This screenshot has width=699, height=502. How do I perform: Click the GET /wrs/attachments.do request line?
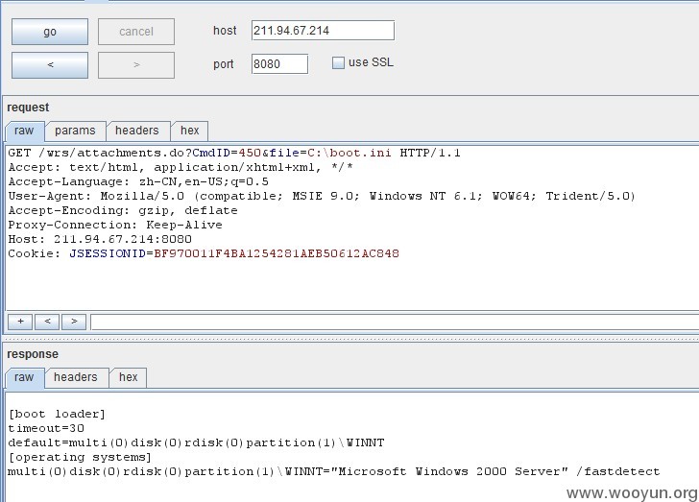point(234,153)
